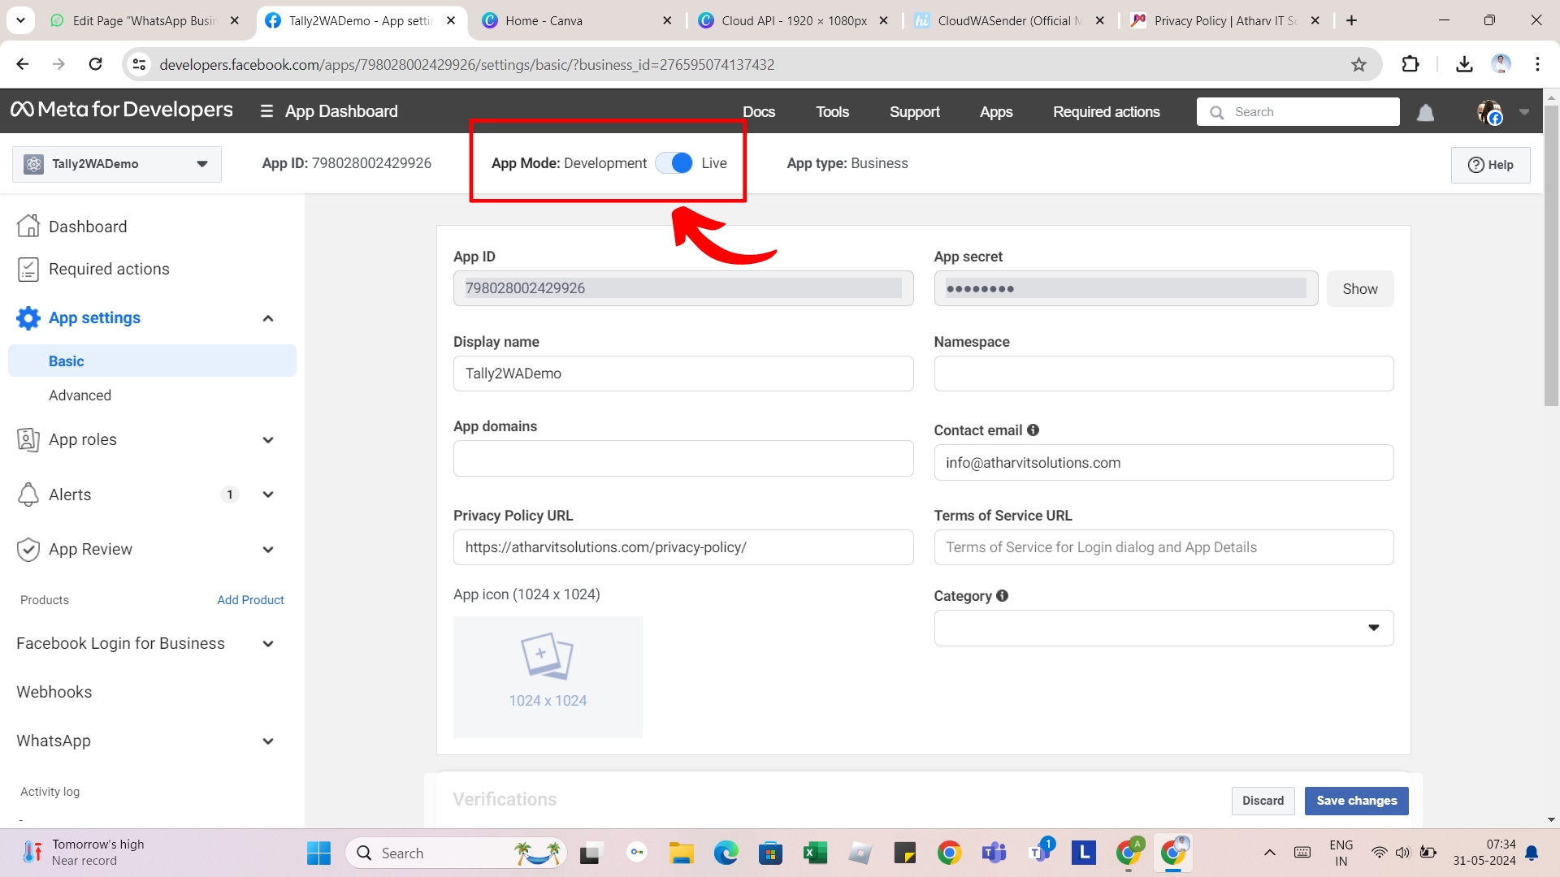The width and height of the screenshot is (1560, 877).
Task: Click in the Namespace field
Action: pos(1163,374)
